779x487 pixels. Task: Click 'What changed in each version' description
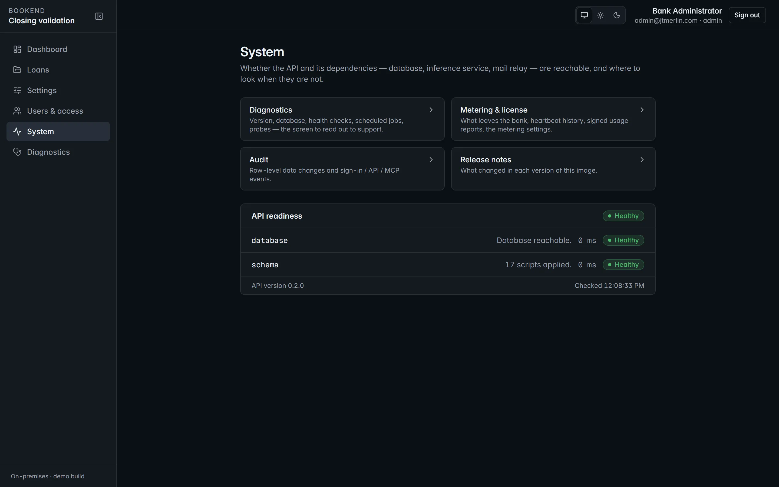pyautogui.click(x=529, y=170)
